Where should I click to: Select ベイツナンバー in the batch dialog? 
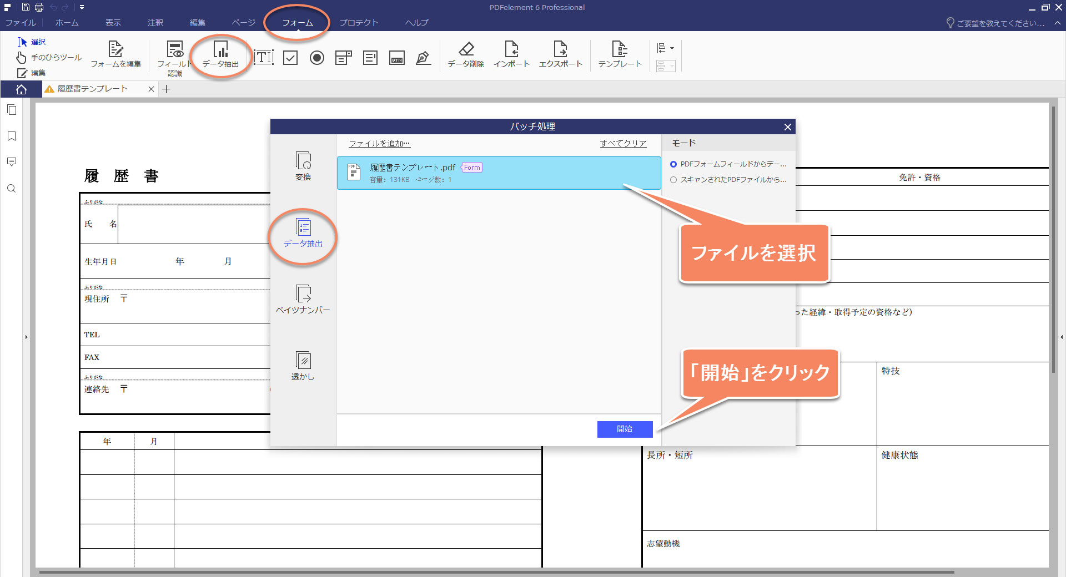click(303, 300)
